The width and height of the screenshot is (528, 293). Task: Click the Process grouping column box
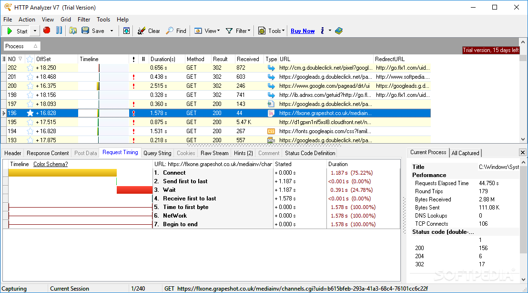[22, 46]
